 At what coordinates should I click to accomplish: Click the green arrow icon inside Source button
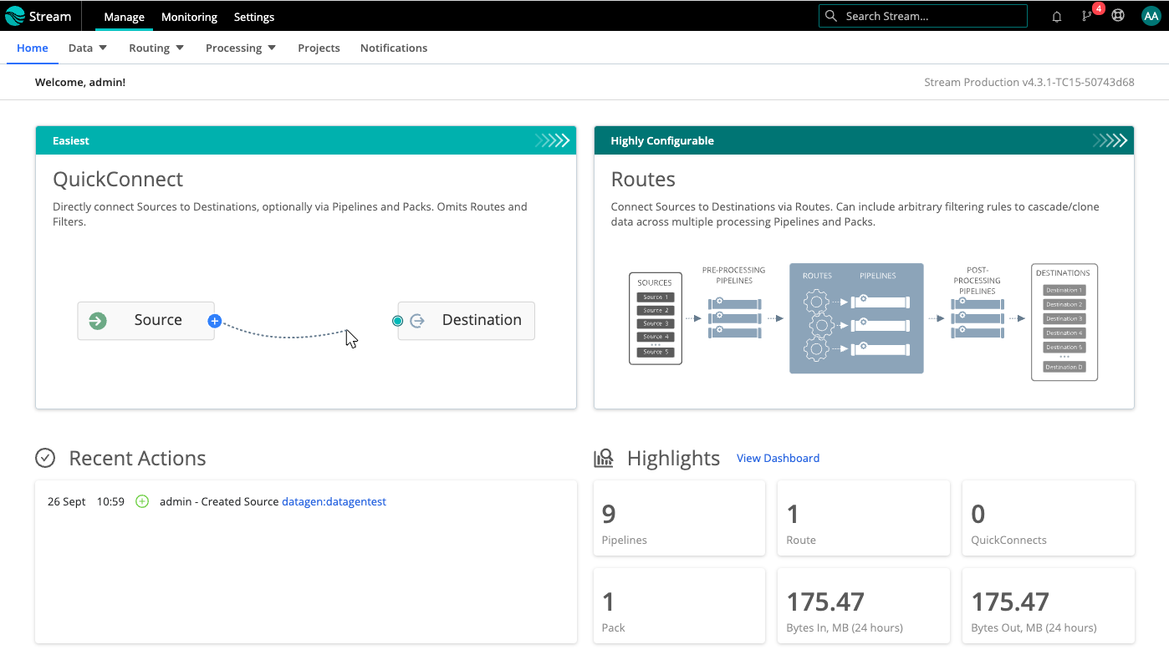pos(97,320)
